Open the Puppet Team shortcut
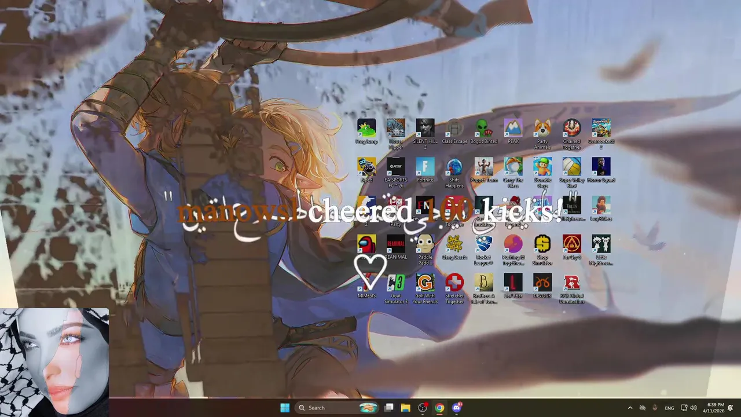 pyautogui.click(x=484, y=170)
